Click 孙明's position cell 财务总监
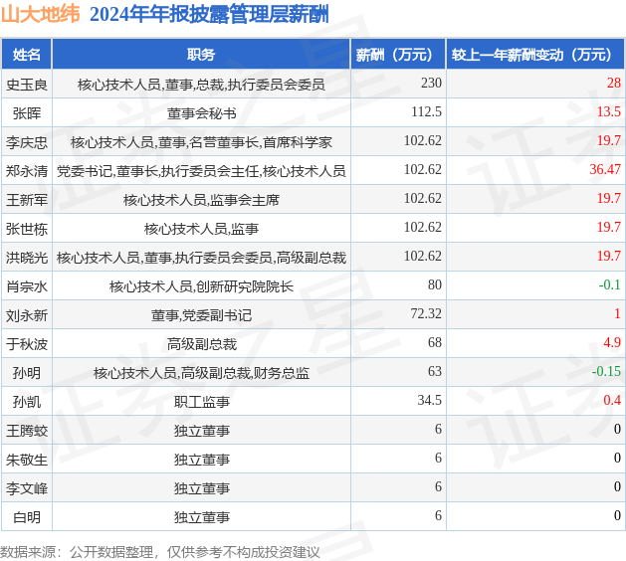The height and width of the screenshot is (561, 626). tap(202, 373)
